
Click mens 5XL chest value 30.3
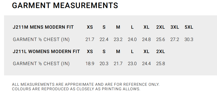pyautogui.click(x=189, y=39)
